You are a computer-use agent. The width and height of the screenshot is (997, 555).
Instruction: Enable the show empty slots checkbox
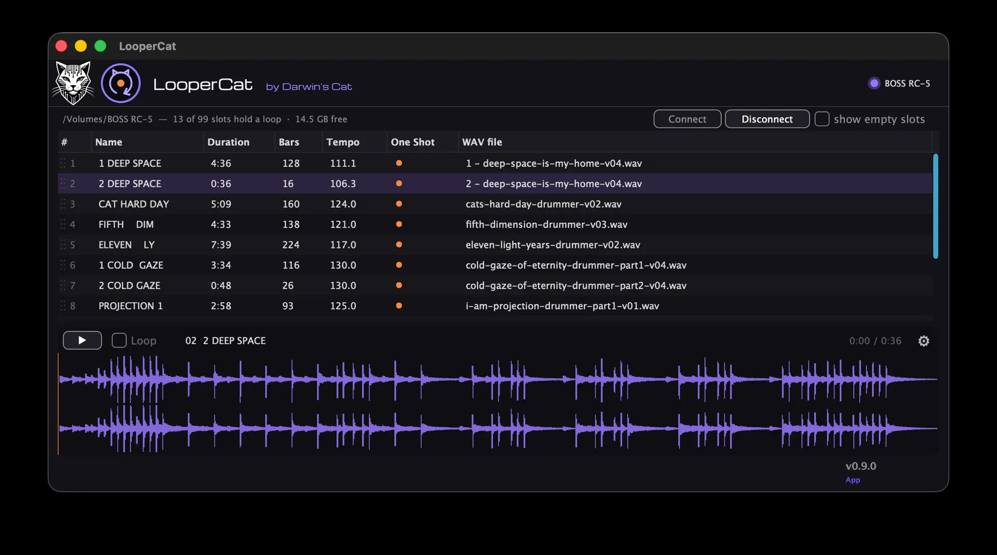(822, 119)
